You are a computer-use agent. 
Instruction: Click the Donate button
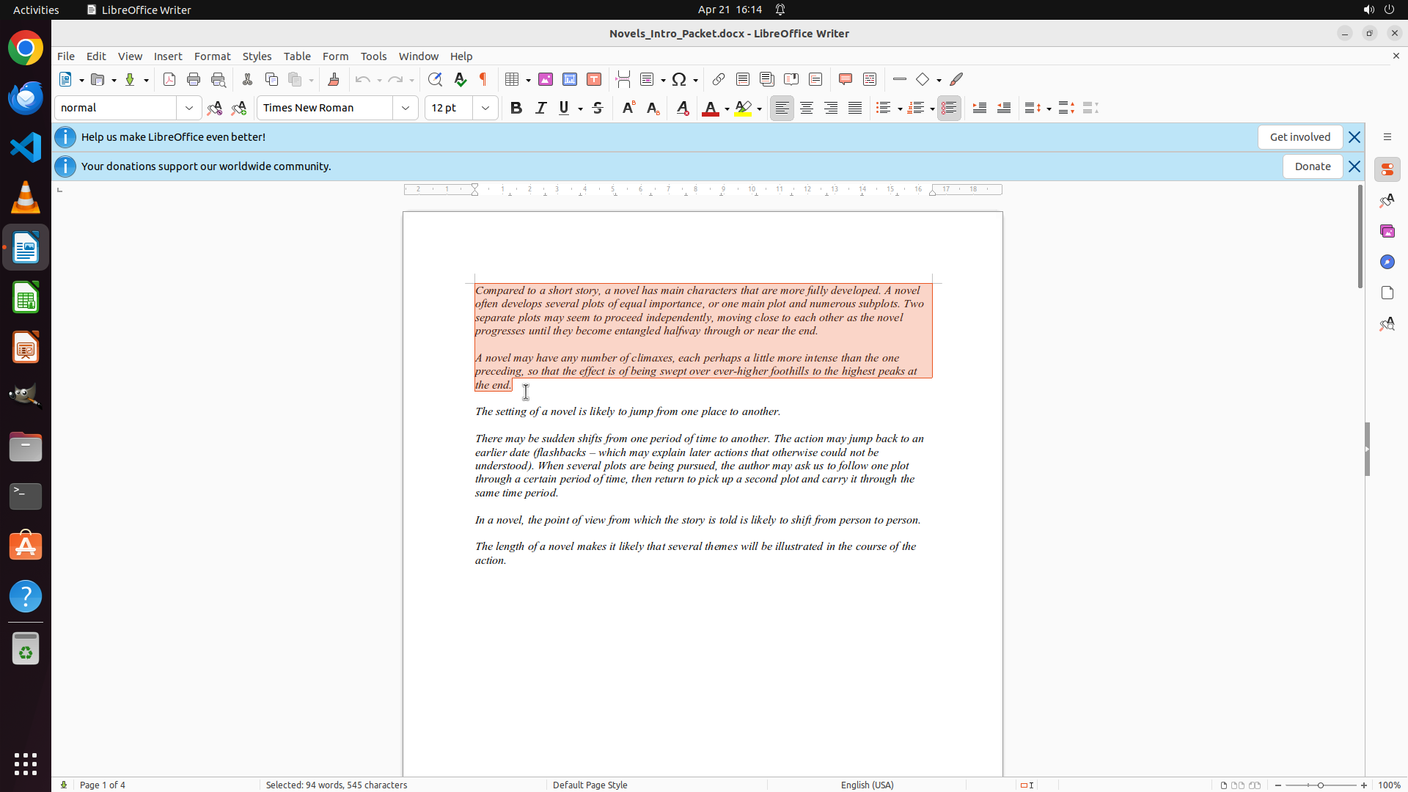click(1312, 166)
